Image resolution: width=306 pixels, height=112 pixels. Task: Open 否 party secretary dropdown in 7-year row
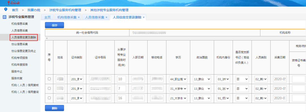(x=242, y=89)
